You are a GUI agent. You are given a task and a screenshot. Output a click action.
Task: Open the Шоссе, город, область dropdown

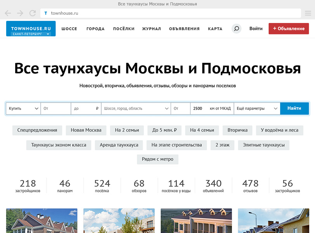pos(136,109)
